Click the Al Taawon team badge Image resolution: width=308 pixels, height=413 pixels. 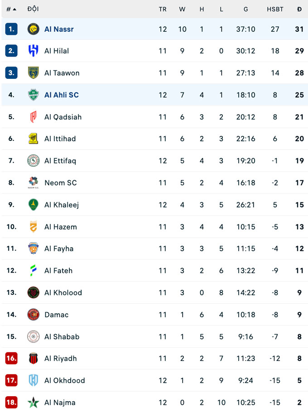click(x=33, y=73)
